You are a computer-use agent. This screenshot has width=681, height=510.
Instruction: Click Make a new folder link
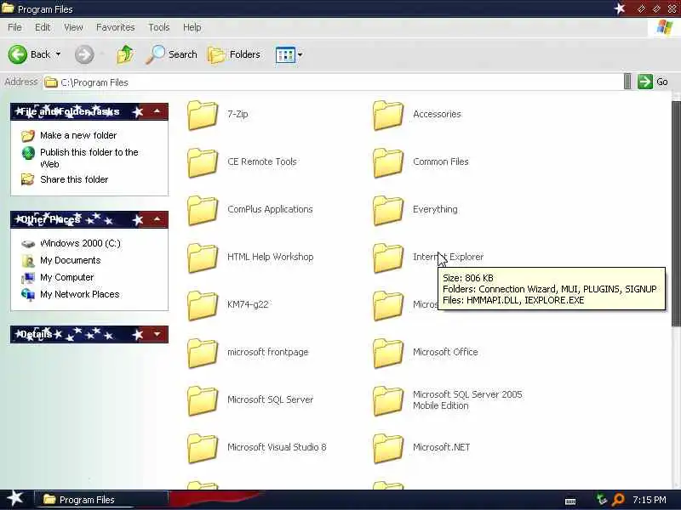(x=78, y=135)
